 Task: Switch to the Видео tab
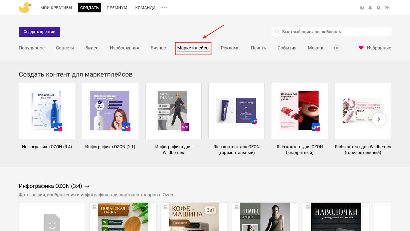[x=92, y=48]
